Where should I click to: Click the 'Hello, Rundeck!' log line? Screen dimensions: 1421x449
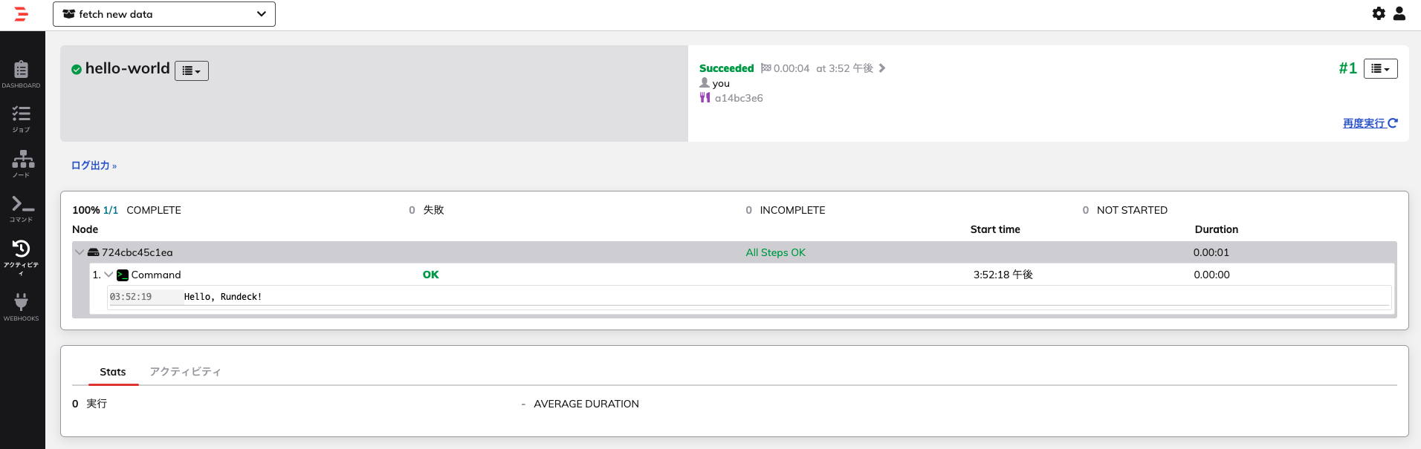pyautogui.click(x=223, y=297)
